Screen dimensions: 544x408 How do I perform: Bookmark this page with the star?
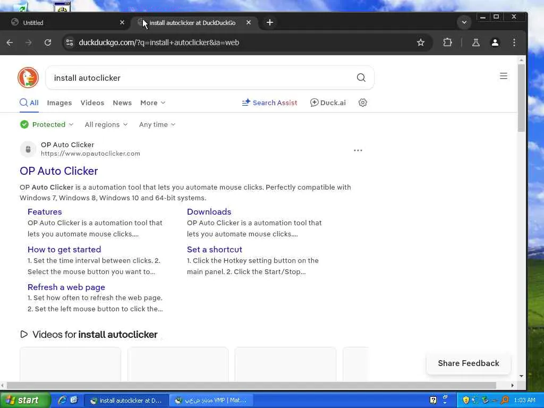click(421, 42)
